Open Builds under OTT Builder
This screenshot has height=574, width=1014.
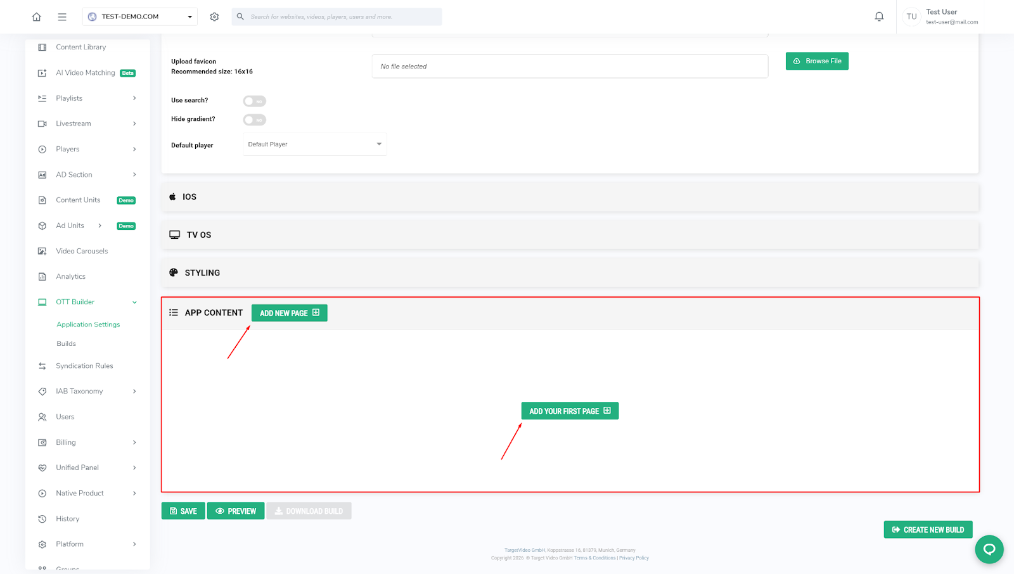67,344
